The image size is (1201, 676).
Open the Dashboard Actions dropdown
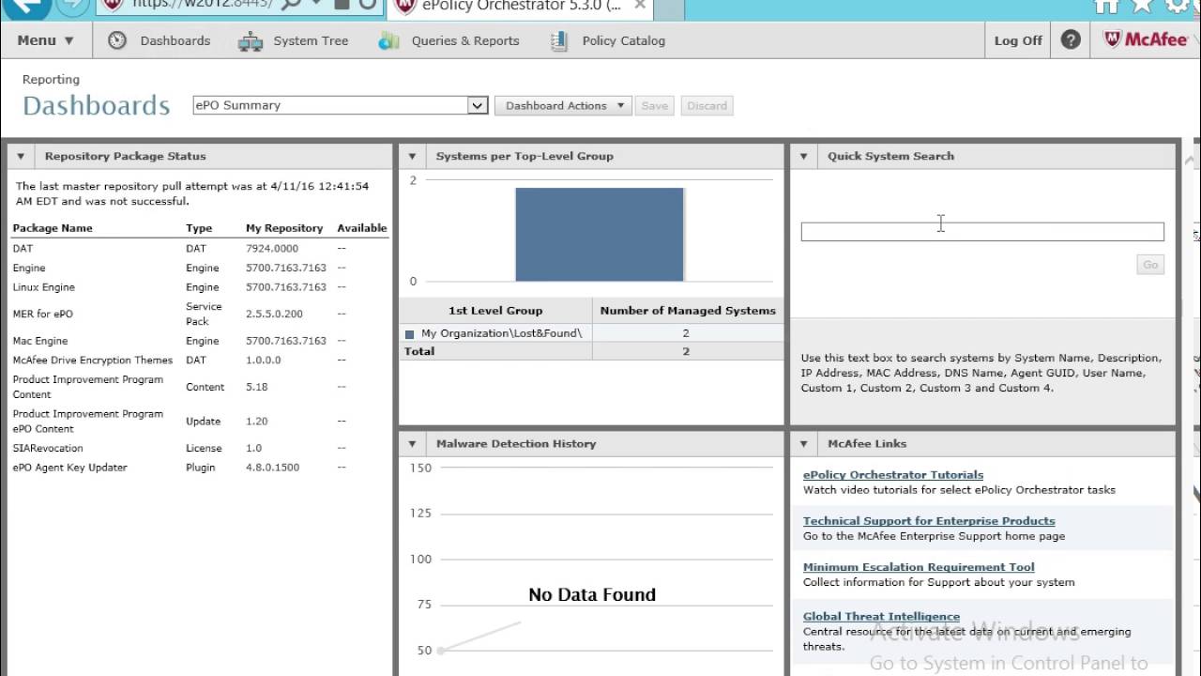(565, 105)
